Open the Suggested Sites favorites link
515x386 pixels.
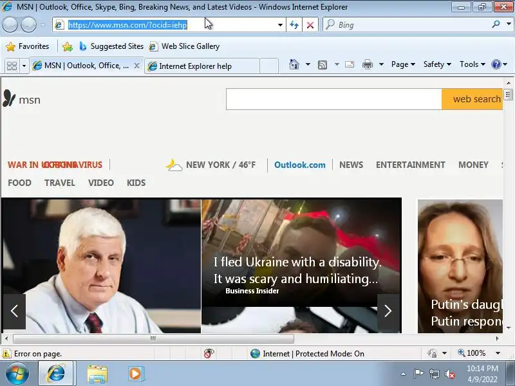click(x=111, y=46)
